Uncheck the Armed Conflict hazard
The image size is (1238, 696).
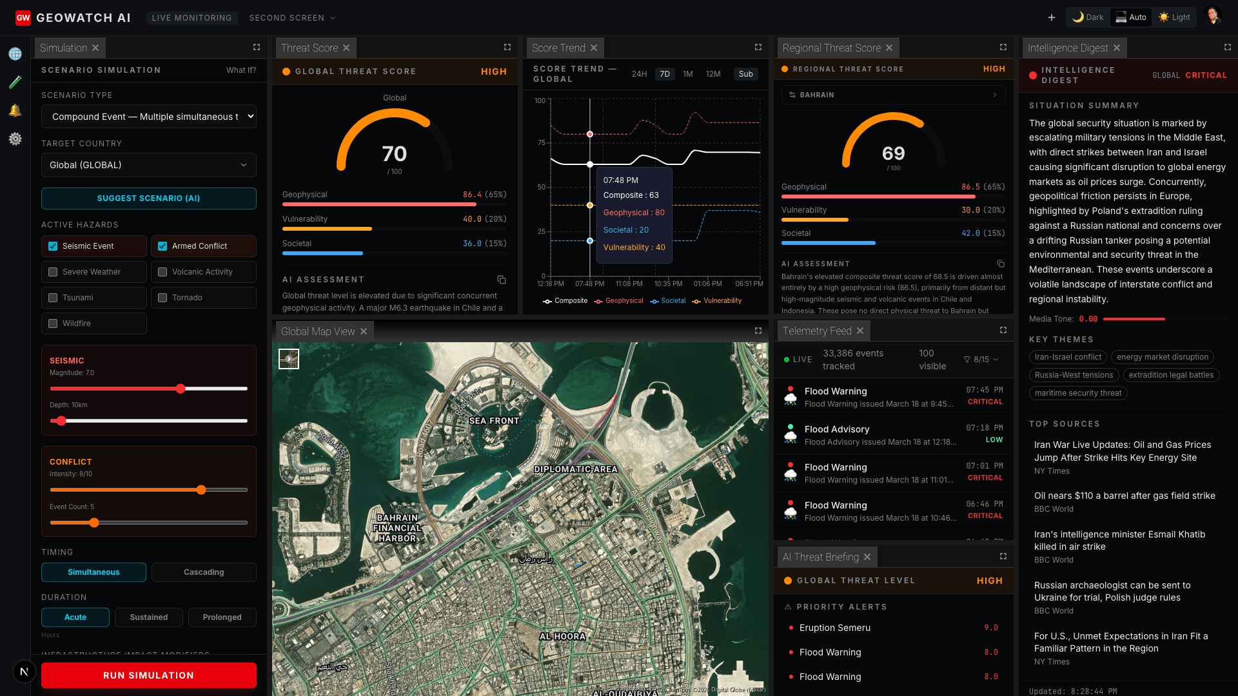pyautogui.click(x=162, y=246)
